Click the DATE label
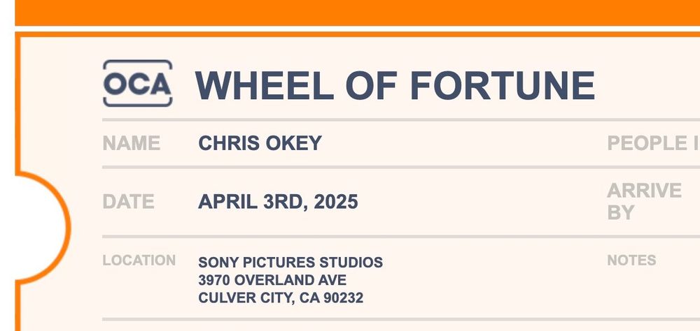700x331 pixels. (129, 202)
